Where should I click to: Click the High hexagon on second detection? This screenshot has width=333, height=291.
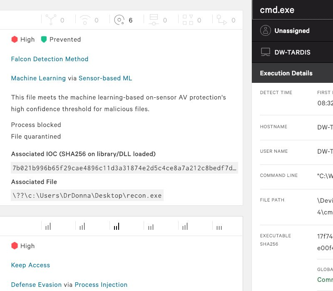pyautogui.click(x=14, y=246)
